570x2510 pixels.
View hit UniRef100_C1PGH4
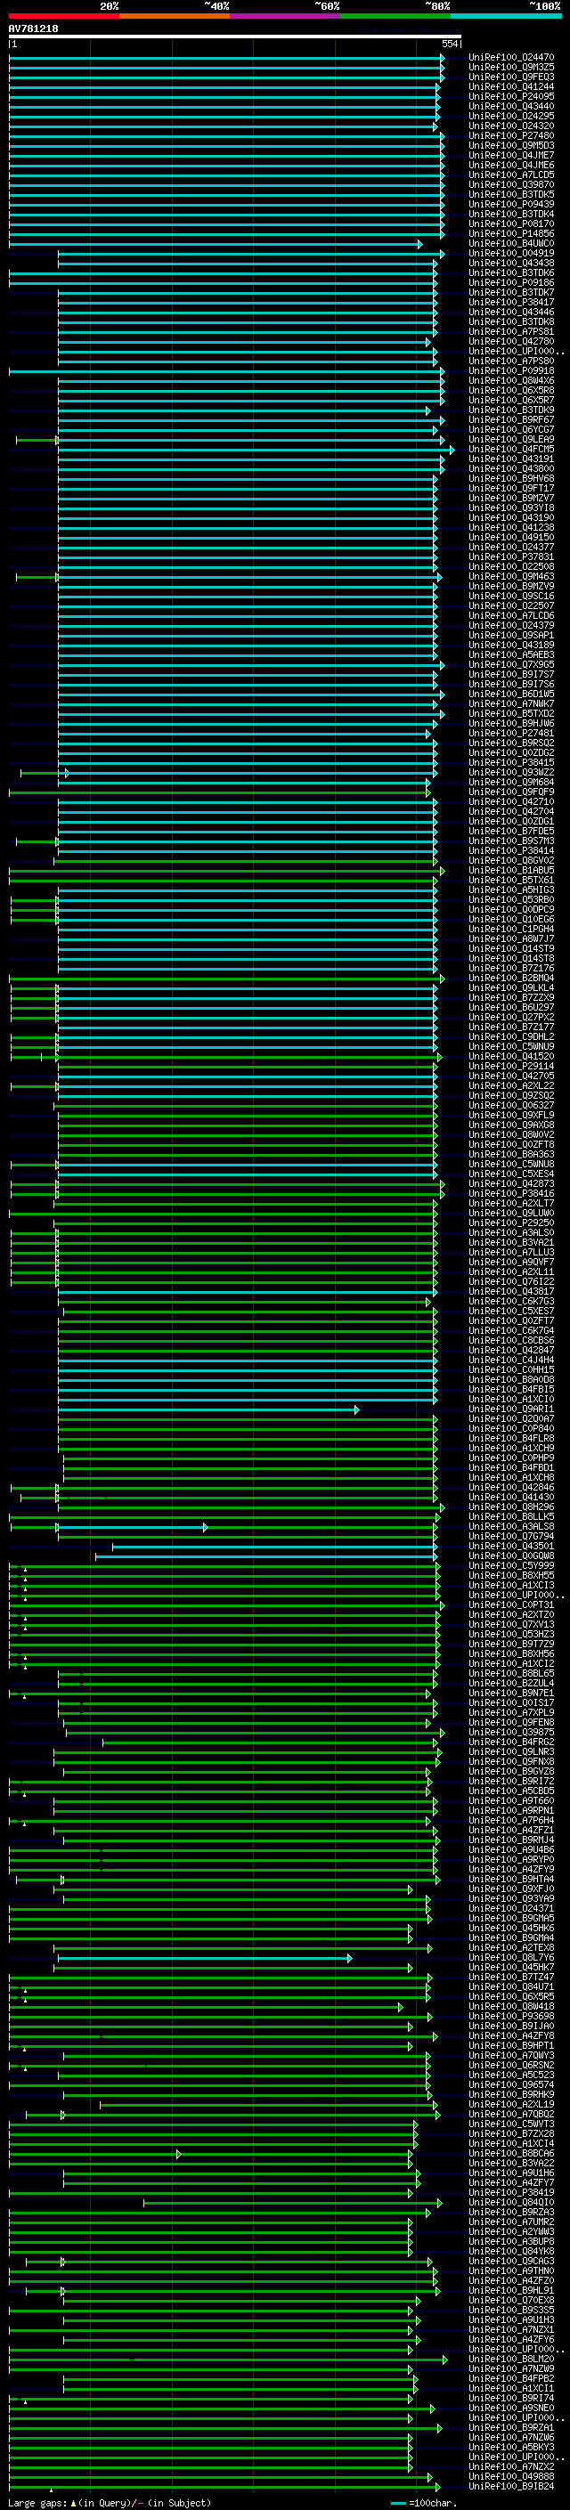click(x=511, y=930)
